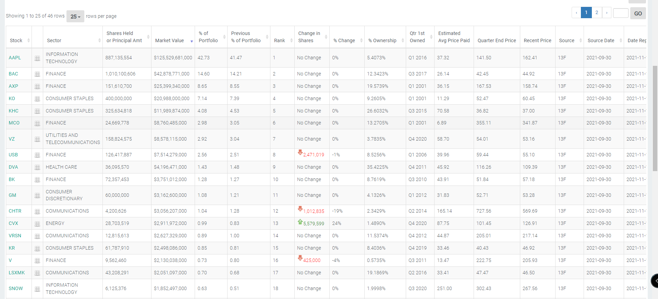Open the grid icon in AAPL row
This screenshot has width=658, height=299.
point(37,58)
